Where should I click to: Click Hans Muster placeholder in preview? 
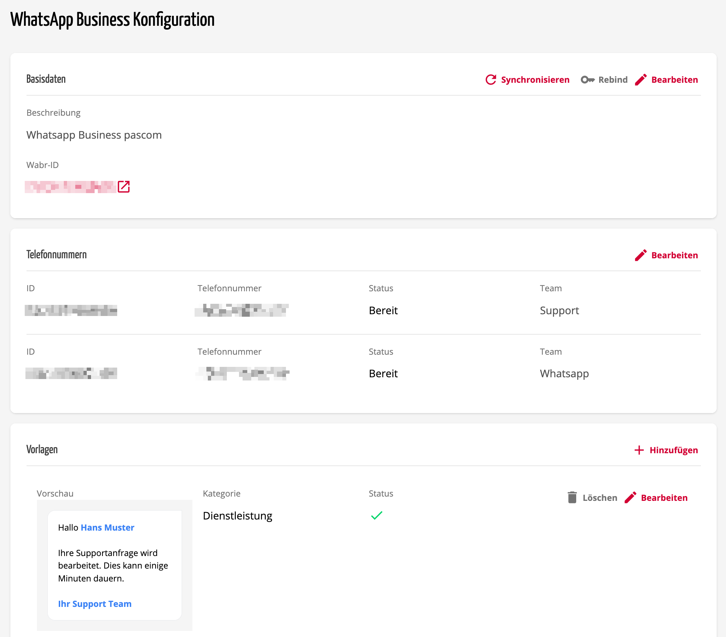(x=108, y=527)
